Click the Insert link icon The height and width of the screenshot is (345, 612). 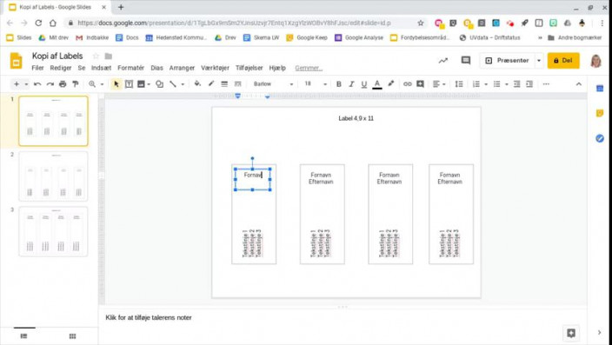point(408,84)
